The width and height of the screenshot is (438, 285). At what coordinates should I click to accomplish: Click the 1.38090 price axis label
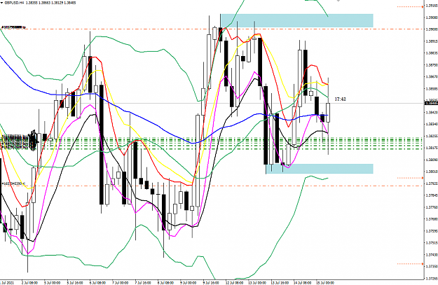(x=431, y=160)
